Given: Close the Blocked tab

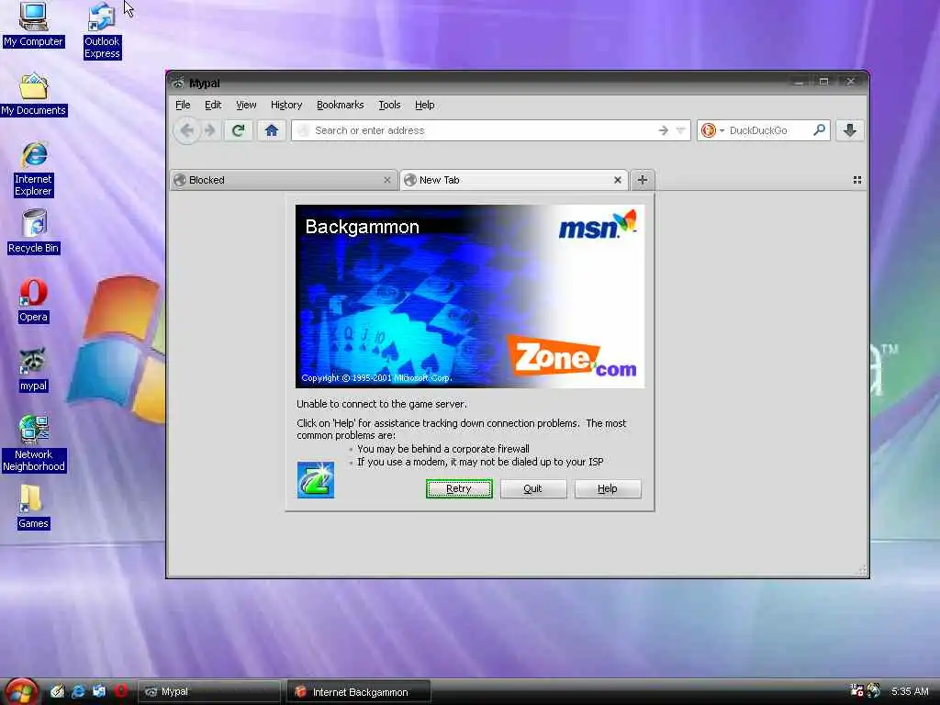Looking at the screenshot, I should [x=387, y=180].
